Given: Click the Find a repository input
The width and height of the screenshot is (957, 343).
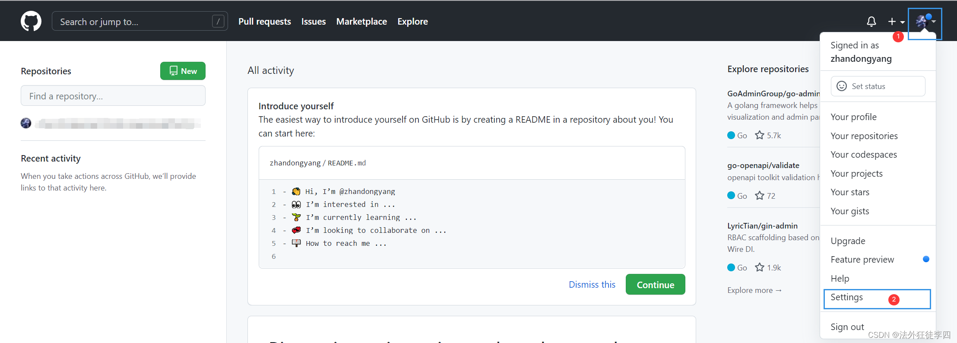Looking at the screenshot, I should click(x=113, y=95).
